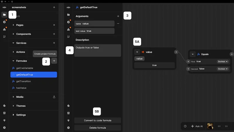Click the value chip in the value node
This screenshot has width=234, height=132.
pyautogui.click(x=140, y=59)
